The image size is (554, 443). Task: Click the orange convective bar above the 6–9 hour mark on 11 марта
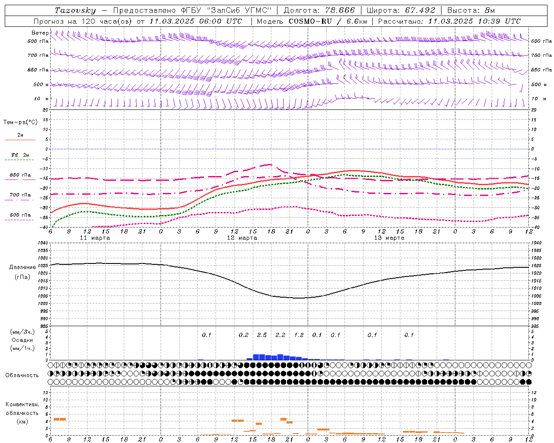tap(60, 419)
